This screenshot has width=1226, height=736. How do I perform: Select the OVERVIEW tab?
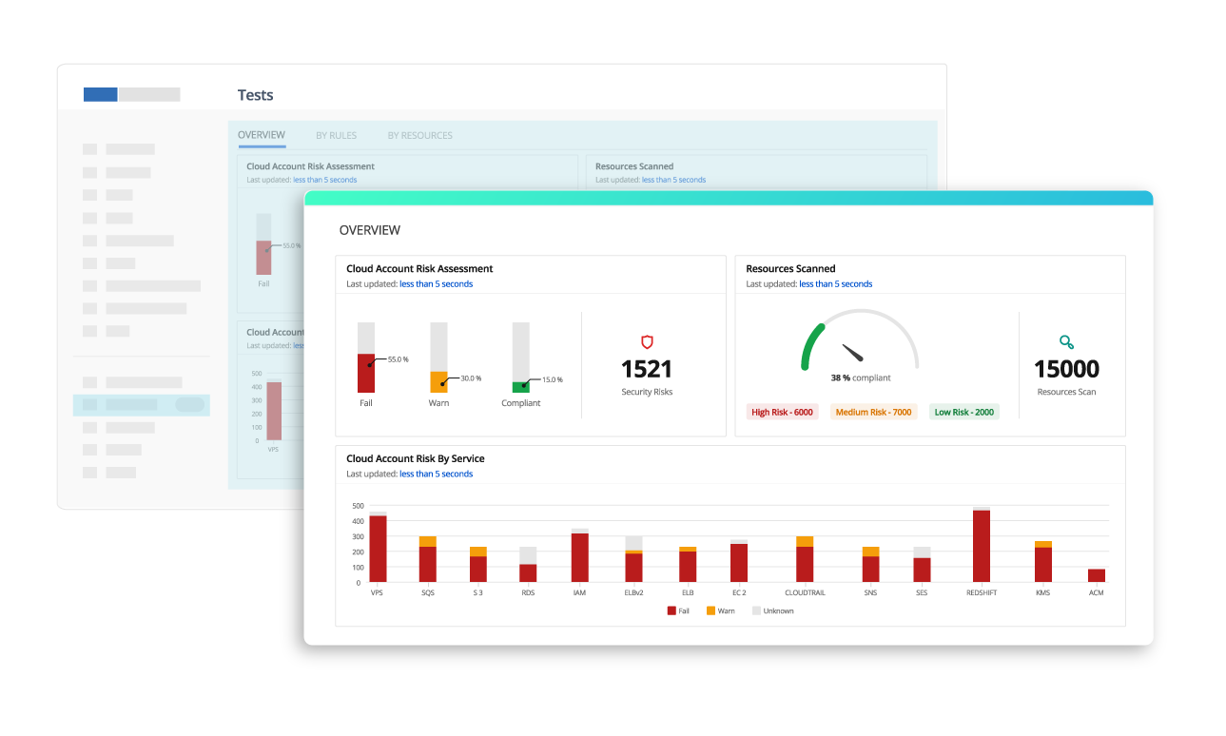click(262, 136)
